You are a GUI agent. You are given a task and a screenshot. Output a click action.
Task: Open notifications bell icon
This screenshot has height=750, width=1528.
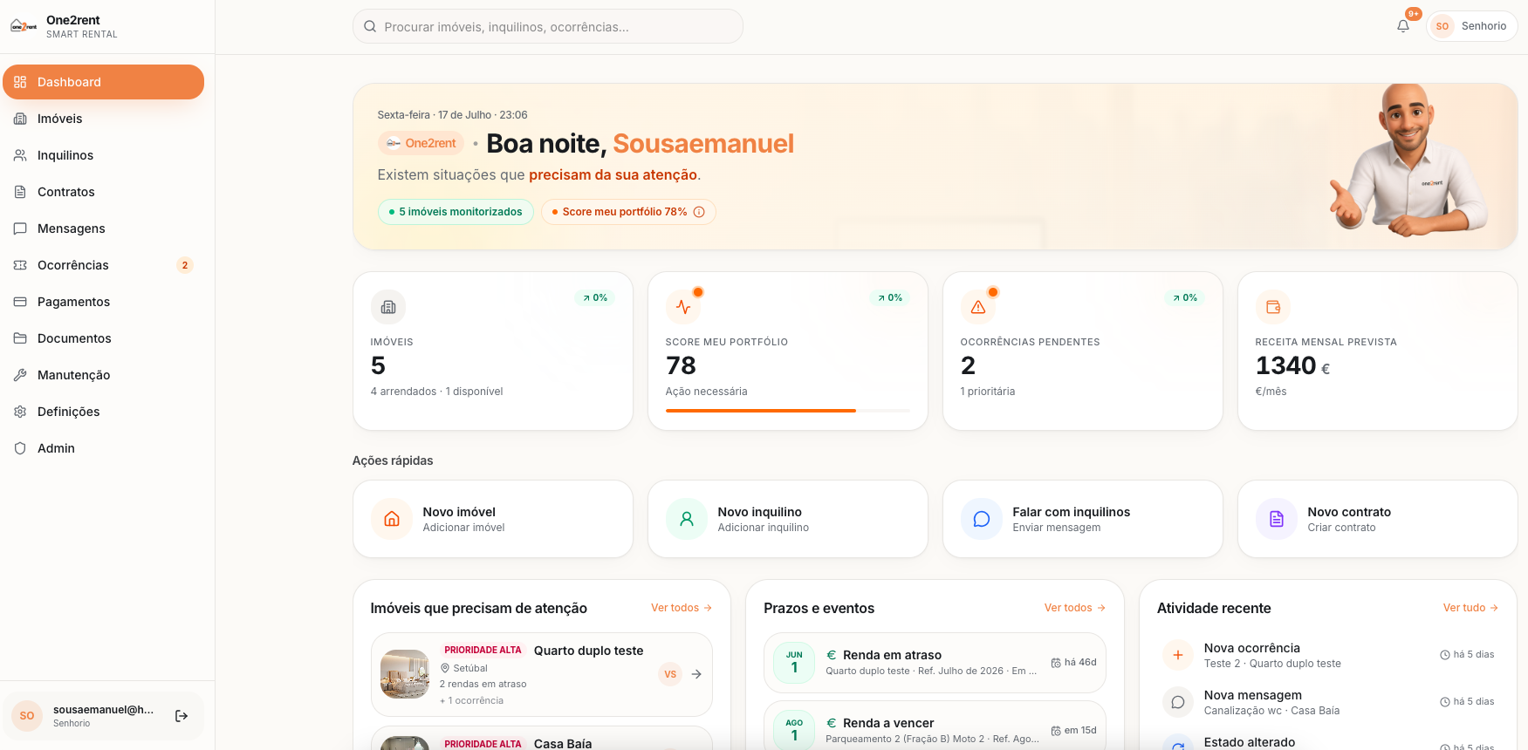tap(1403, 26)
